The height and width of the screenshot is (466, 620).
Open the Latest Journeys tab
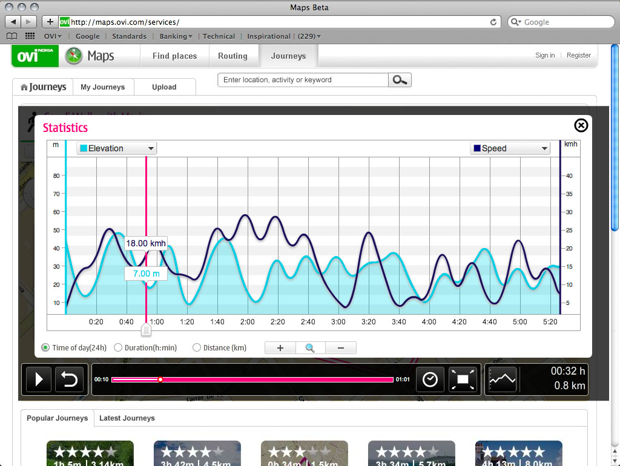coord(127,418)
